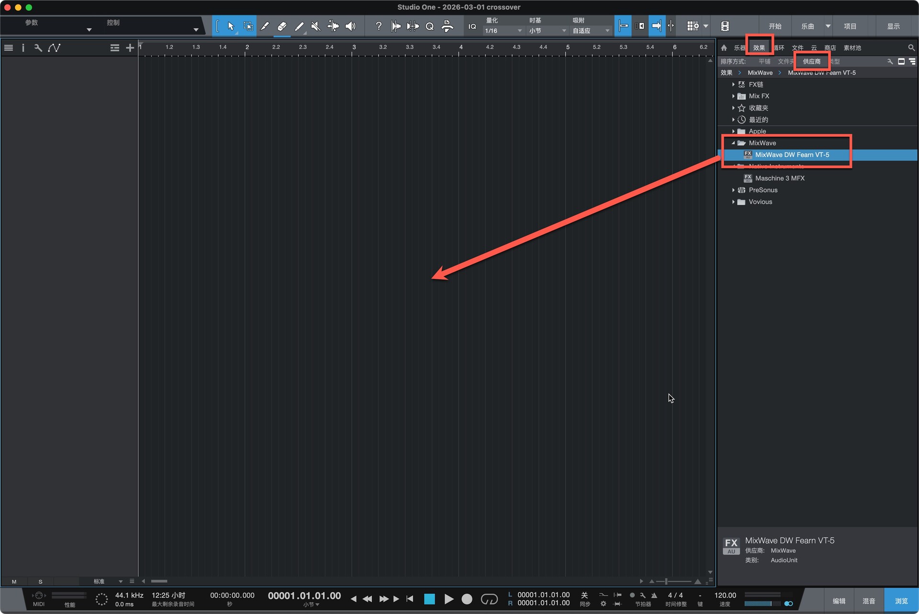Image resolution: width=919 pixels, height=614 pixels.
Task: Toggle the metronome click icon
Action: point(654,595)
